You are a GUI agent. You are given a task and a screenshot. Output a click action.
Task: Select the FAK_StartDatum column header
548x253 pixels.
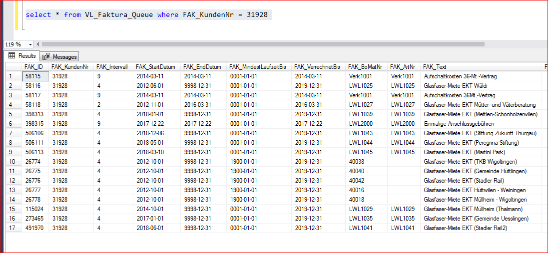point(156,67)
